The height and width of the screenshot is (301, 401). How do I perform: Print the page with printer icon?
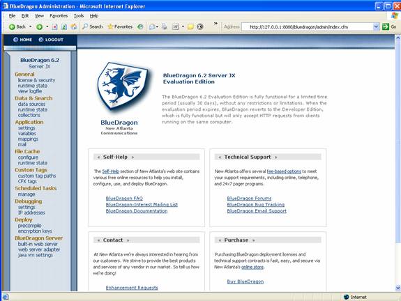[164, 26]
